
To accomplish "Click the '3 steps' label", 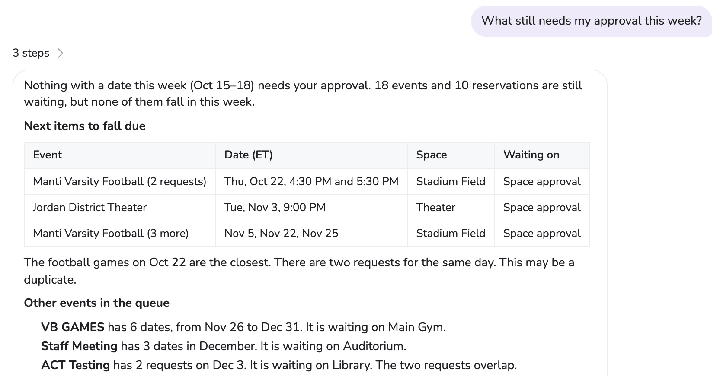I will point(31,53).
